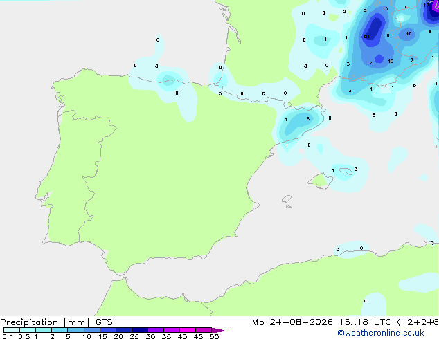
Task: Click the '16' precipitation value on the map
Action: [x=409, y=34]
